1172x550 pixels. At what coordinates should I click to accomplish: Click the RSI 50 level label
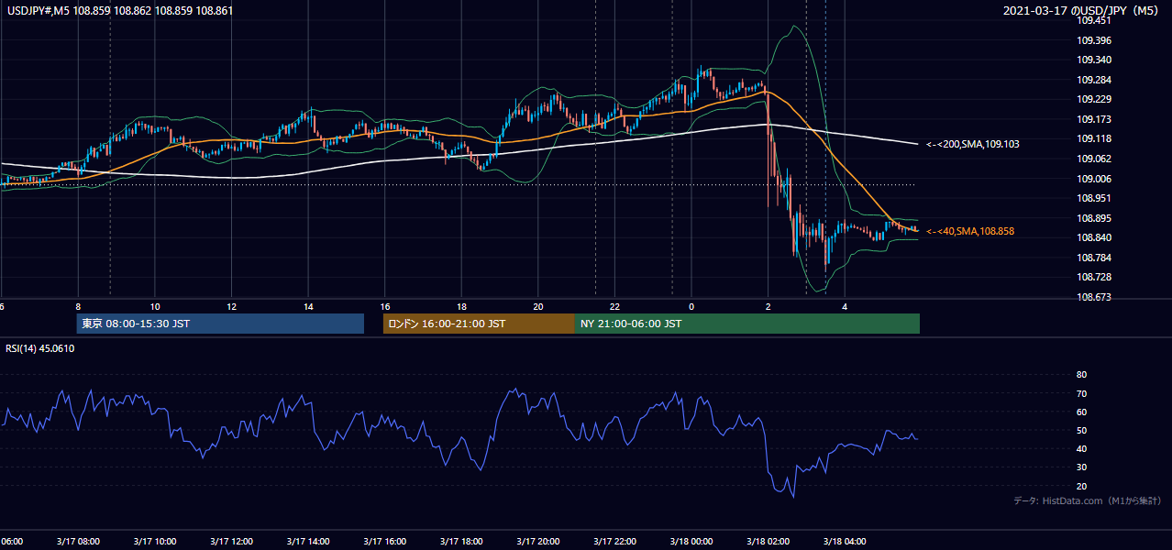coord(1081,430)
